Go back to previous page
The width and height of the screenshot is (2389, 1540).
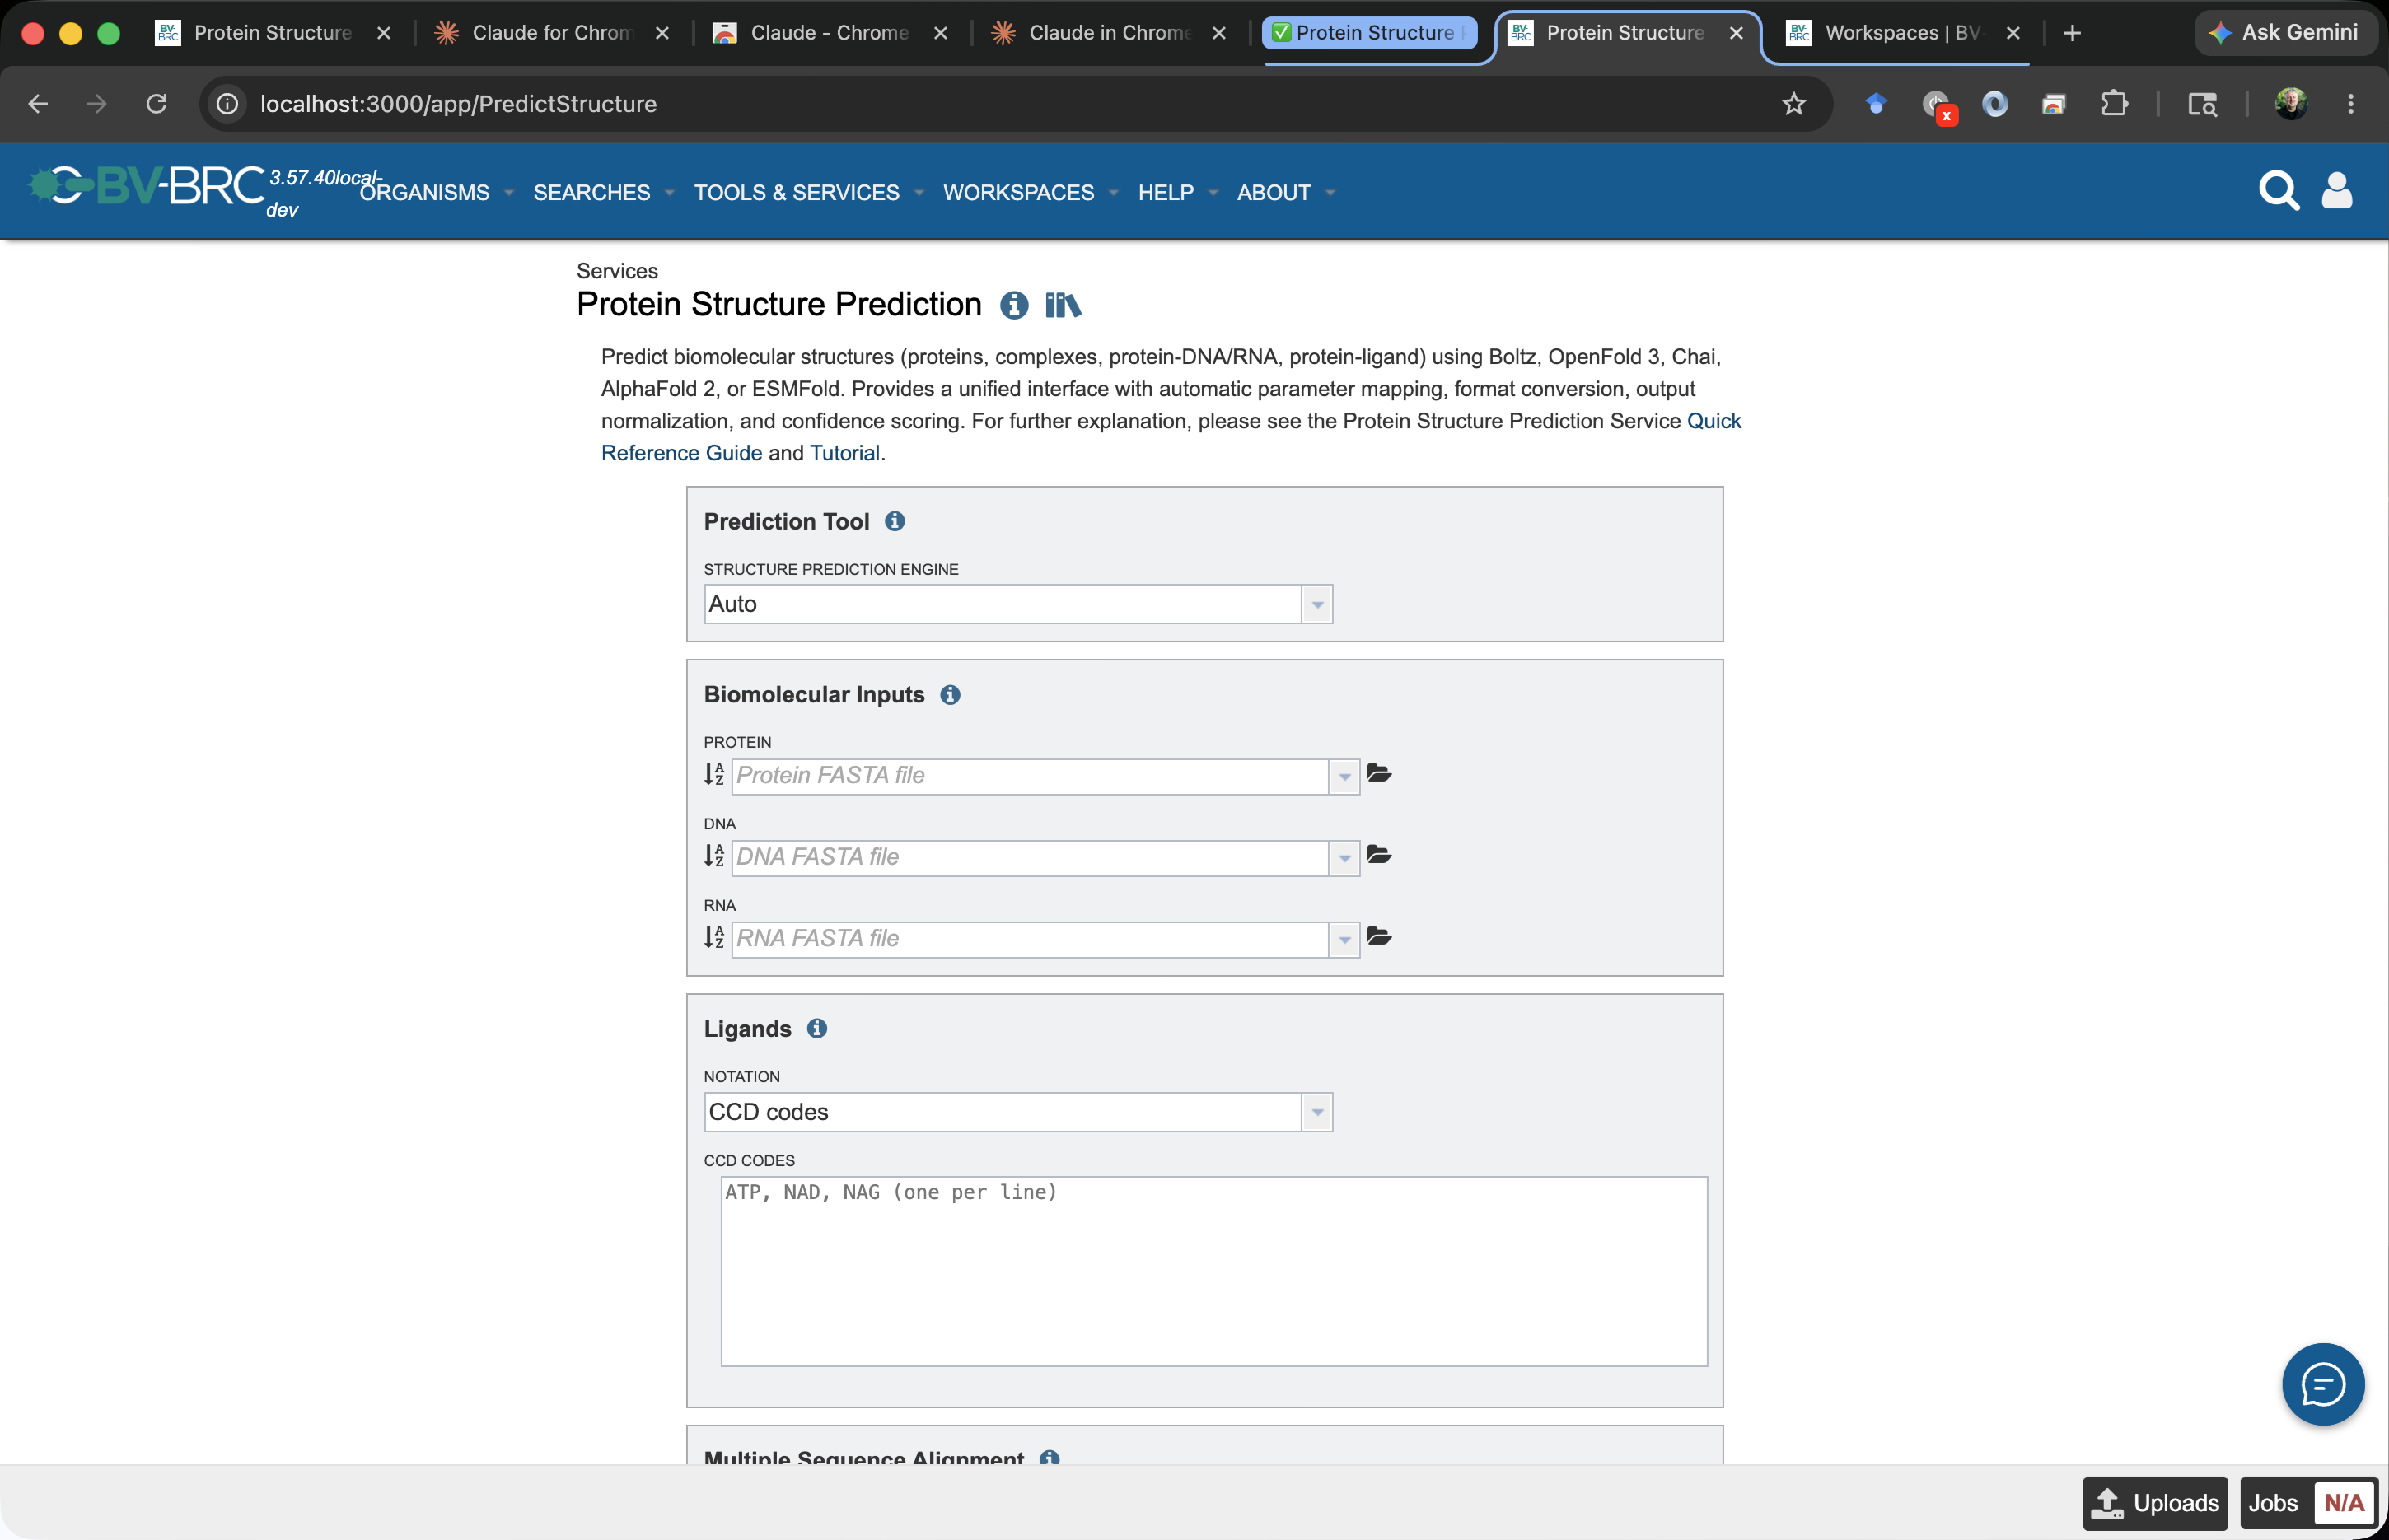38,104
